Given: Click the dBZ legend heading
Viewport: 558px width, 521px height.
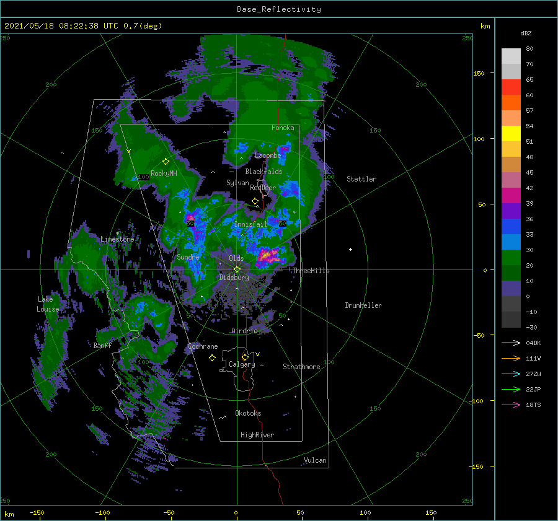Looking at the screenshot, I should (526, 33).
